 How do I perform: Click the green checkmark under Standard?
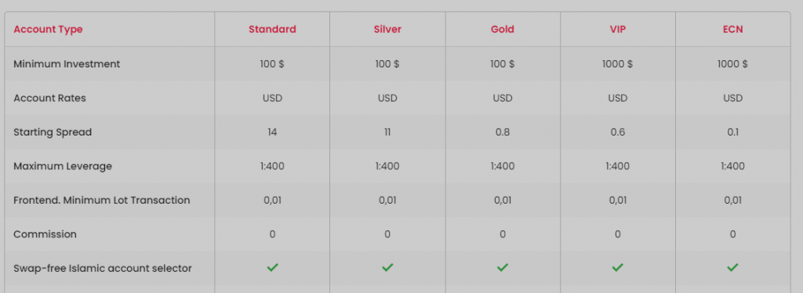point(272,267)
